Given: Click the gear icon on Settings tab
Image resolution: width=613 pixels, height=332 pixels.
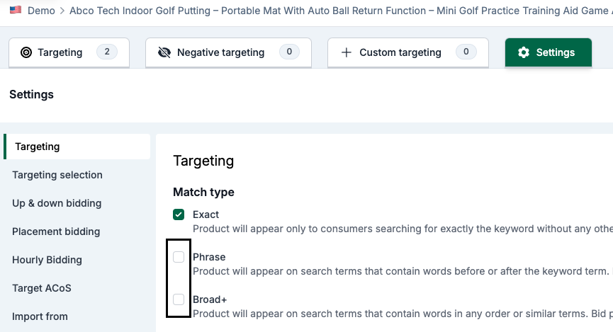Looking at the screenshot, I should pos(524,52).
